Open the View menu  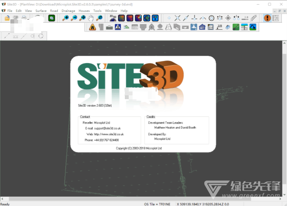click(x=28, y=11)
